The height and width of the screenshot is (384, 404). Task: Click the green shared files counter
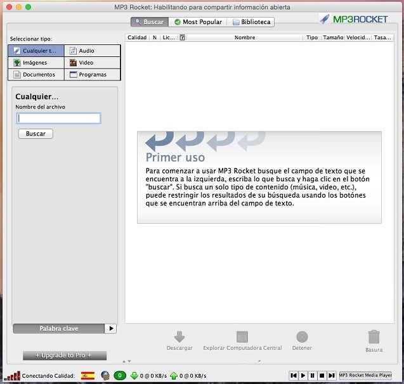[120, 376]
